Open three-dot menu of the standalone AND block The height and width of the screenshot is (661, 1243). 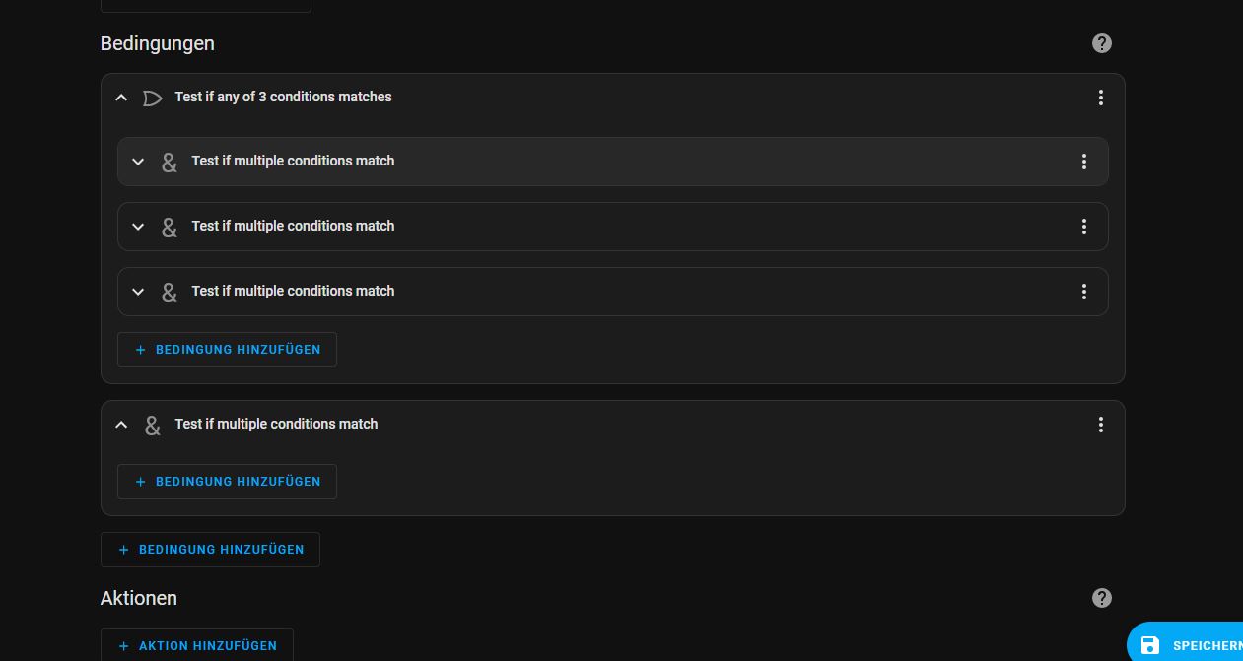1101,425
